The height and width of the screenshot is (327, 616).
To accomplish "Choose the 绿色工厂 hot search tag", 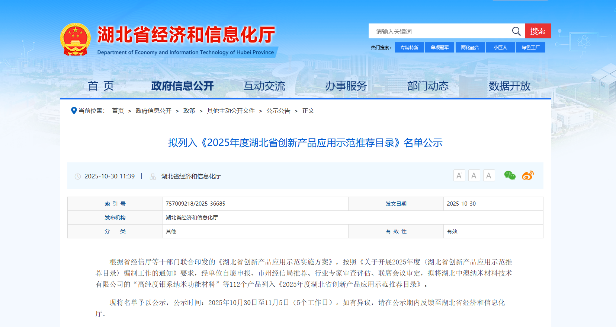I will tap(530, 47).
